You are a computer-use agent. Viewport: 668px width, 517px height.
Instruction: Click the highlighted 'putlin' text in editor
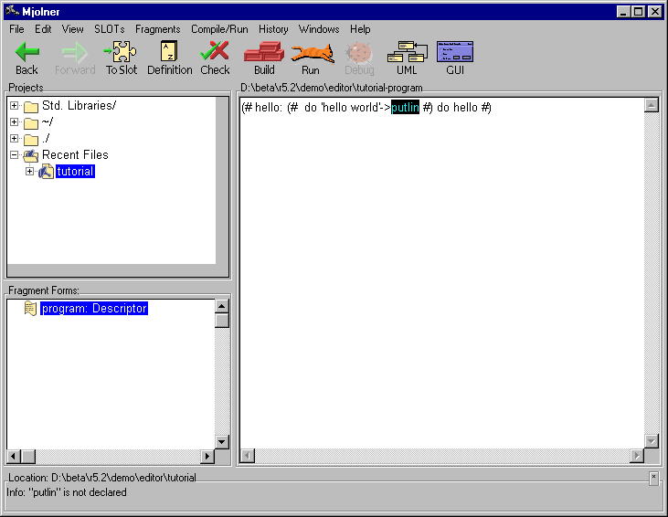405,108
